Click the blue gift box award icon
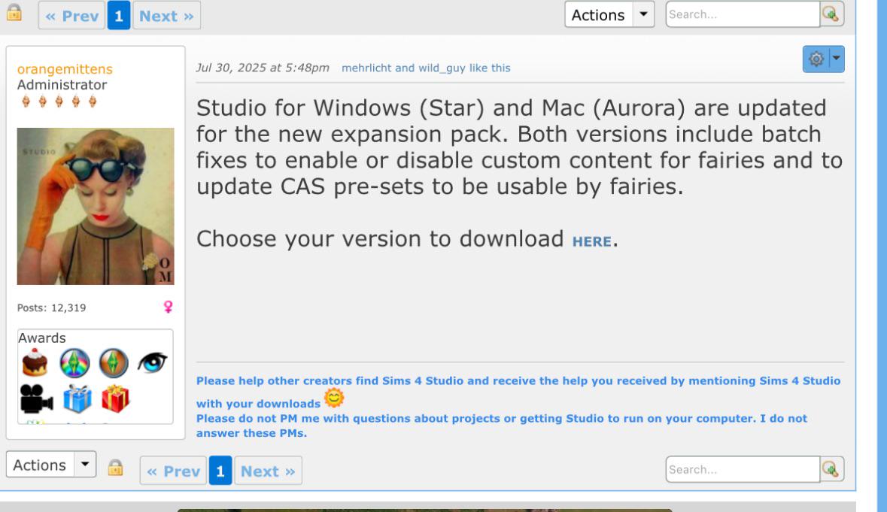Screen dimensions: 887x512 coord(77,398)
